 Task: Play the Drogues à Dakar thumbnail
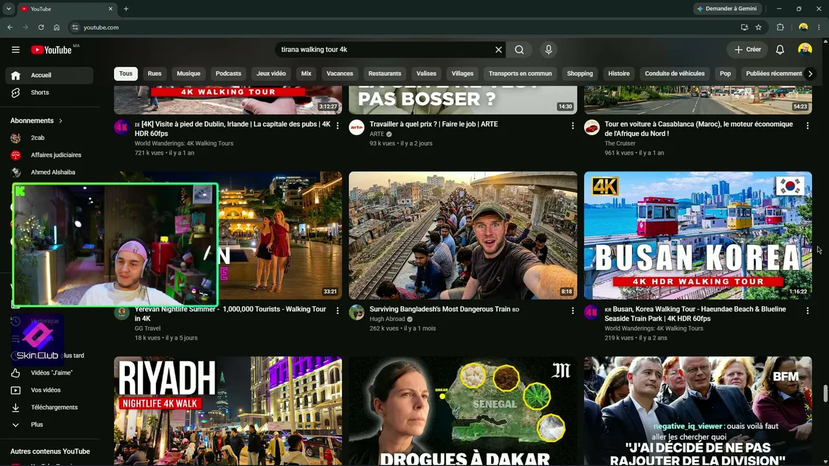[x=463, y=411]
